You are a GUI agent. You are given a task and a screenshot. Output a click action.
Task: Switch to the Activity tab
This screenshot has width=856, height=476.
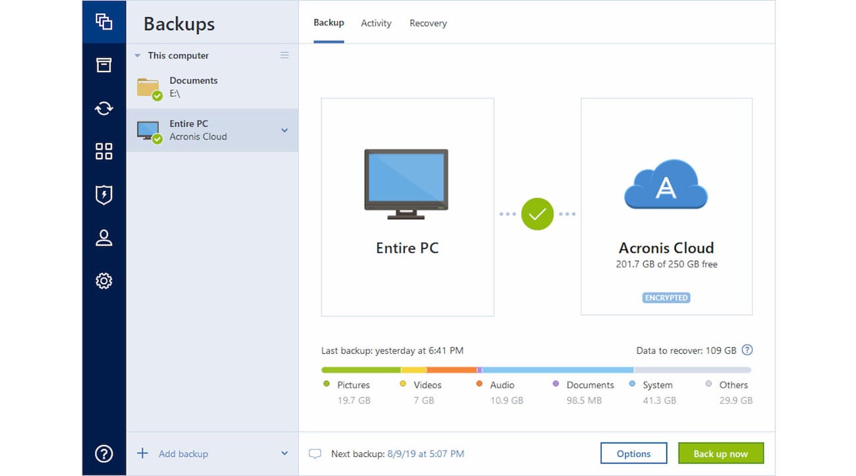point(376,23)
